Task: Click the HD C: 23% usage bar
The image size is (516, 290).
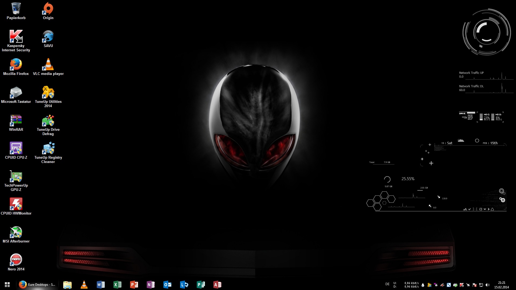Action: 481,117
